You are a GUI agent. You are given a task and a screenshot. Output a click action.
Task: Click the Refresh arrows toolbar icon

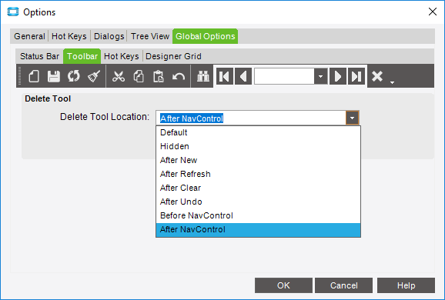(74, 76)
